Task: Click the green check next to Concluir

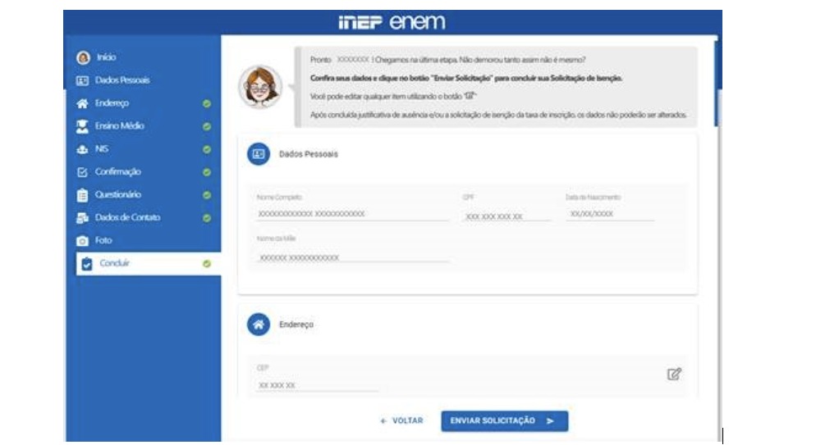Action: point(207,264)
